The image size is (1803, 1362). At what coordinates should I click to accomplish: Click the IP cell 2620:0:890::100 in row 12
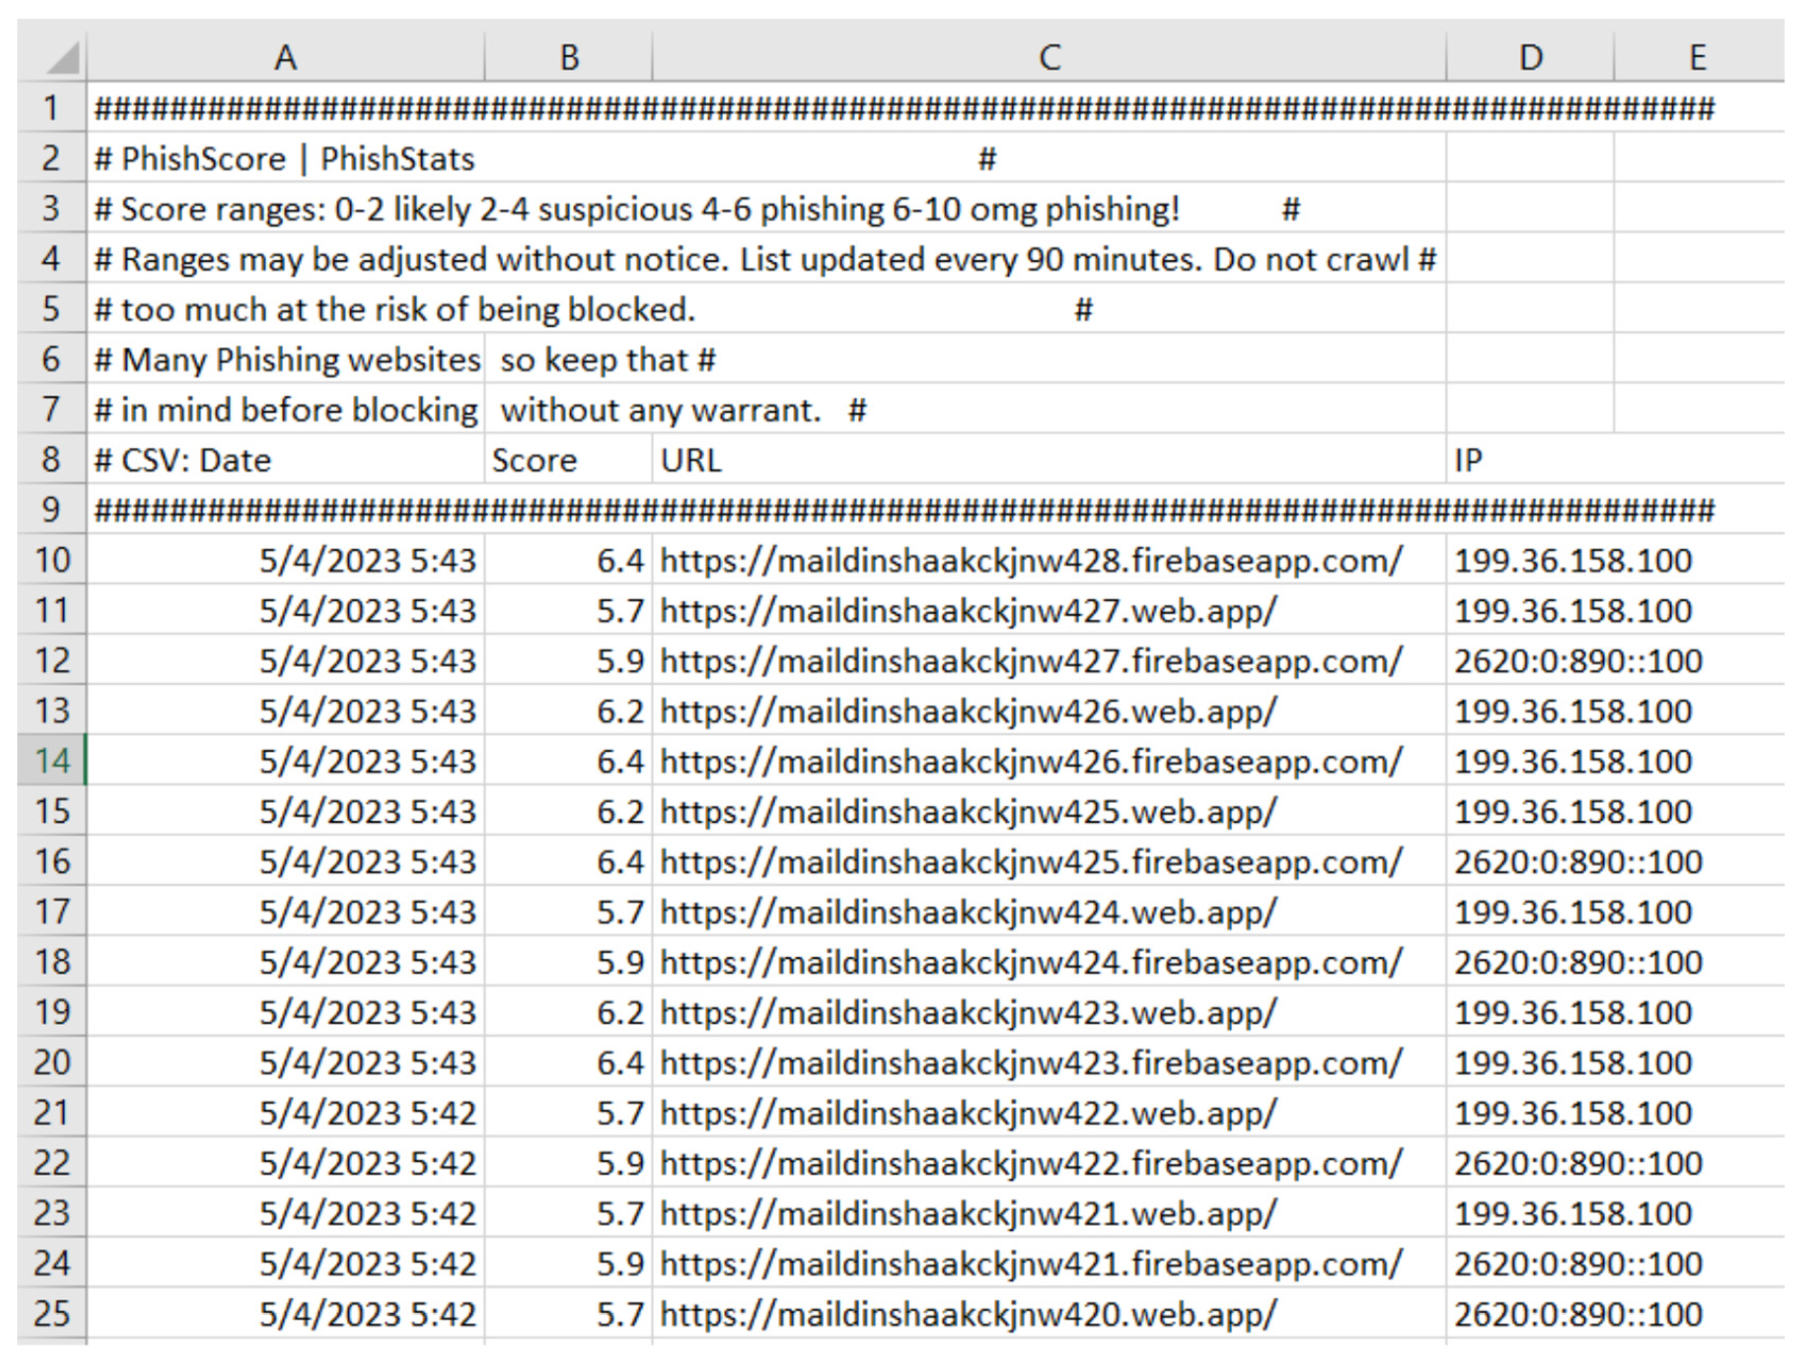point(1577,661)
